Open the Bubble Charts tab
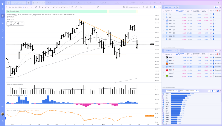The image size is (222, 126). (104, 3)
